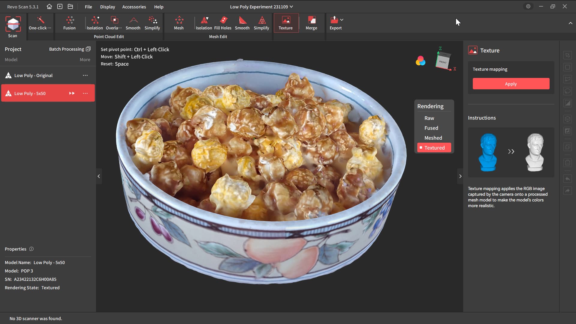Go to home screen icon
The width and height of the screenshot is (576, 324).
(49, 7)
